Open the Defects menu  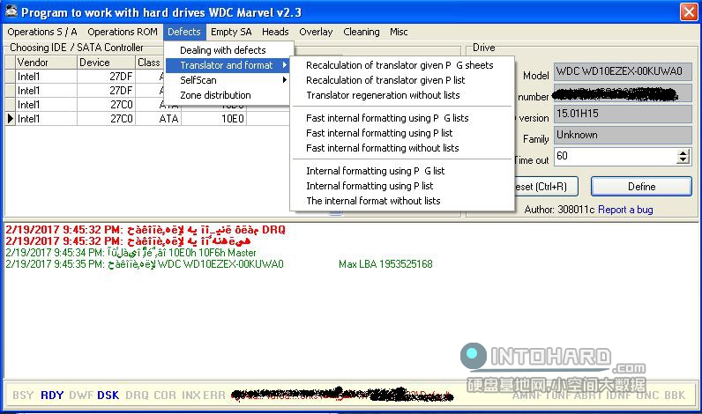pos(184,32)
